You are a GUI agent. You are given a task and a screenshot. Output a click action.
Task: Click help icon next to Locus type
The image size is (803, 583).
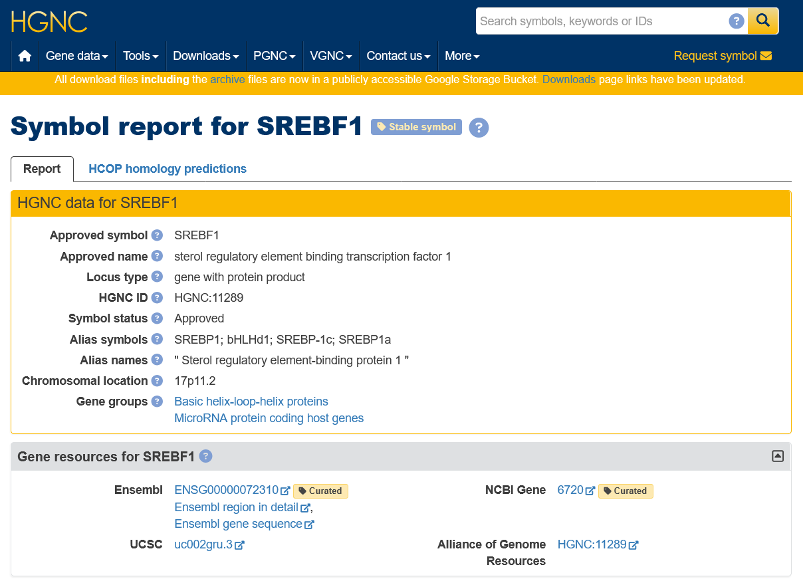pyautogui.click(x=157, y=277)
